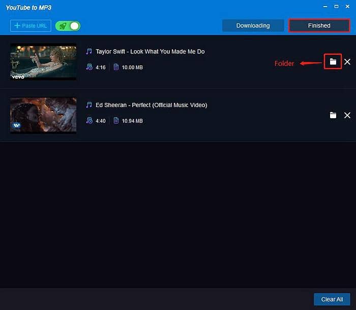Minimize the YouTube to MP3 window

(x=325, y=7)
